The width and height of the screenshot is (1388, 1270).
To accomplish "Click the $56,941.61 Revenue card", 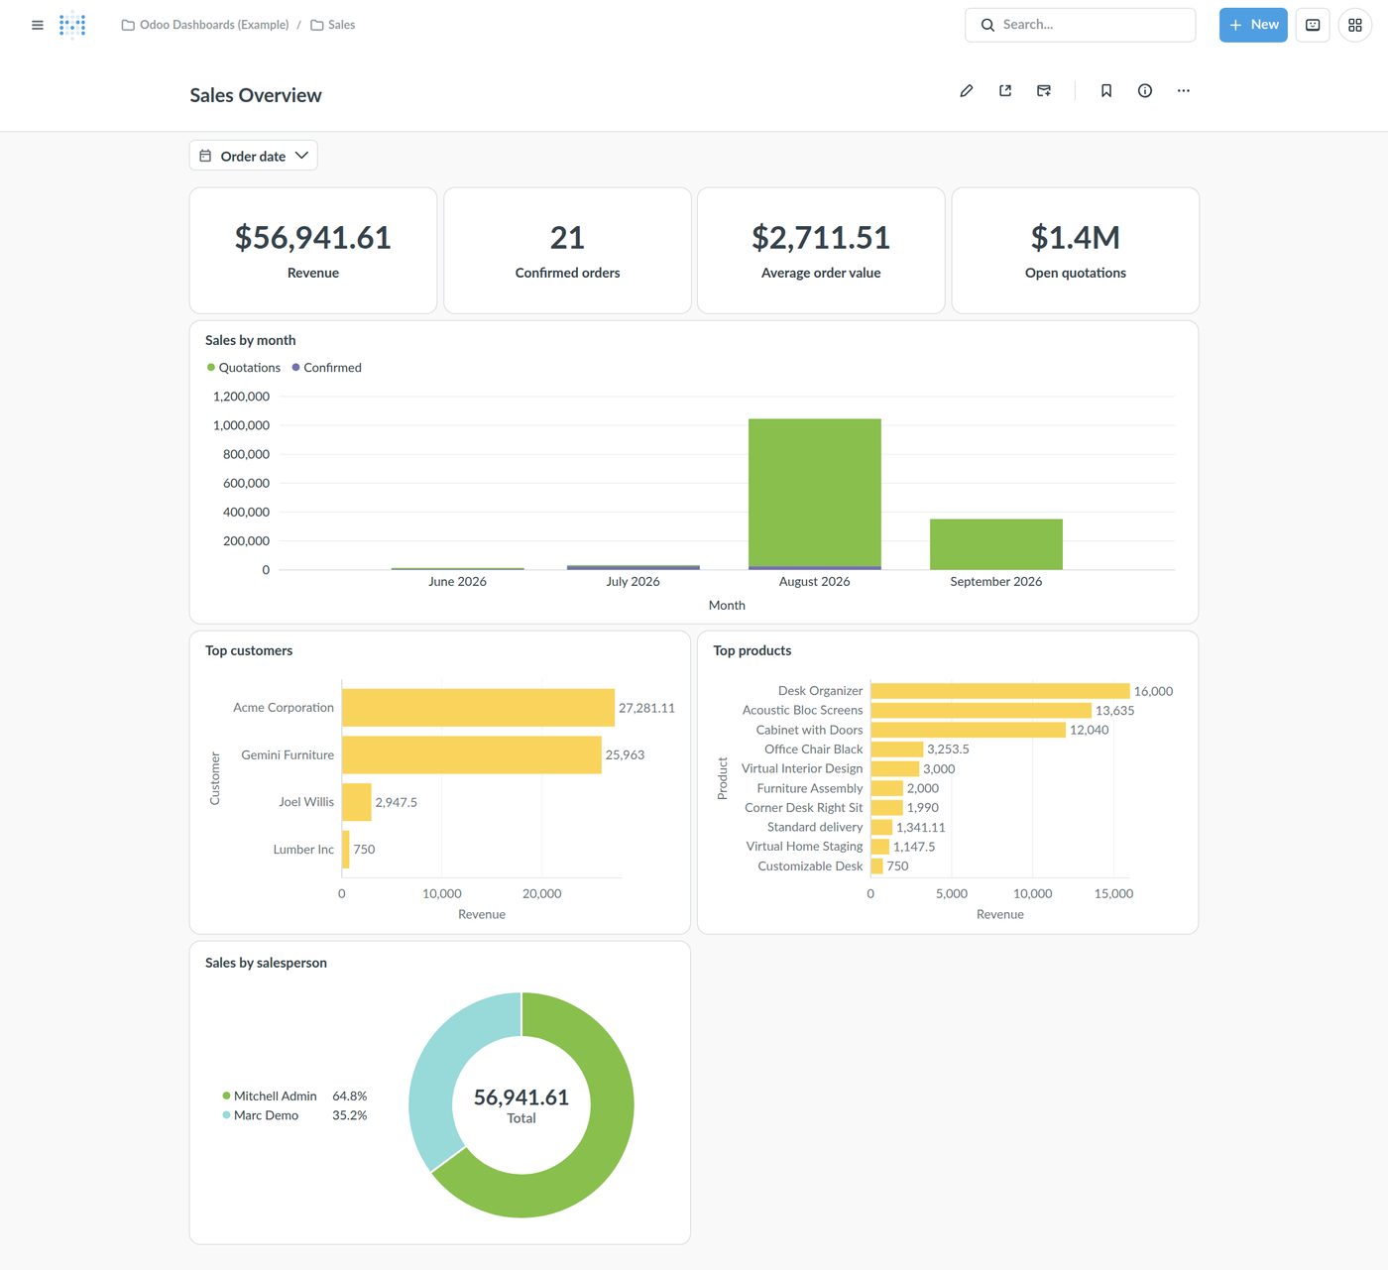I will click(313, 251).
